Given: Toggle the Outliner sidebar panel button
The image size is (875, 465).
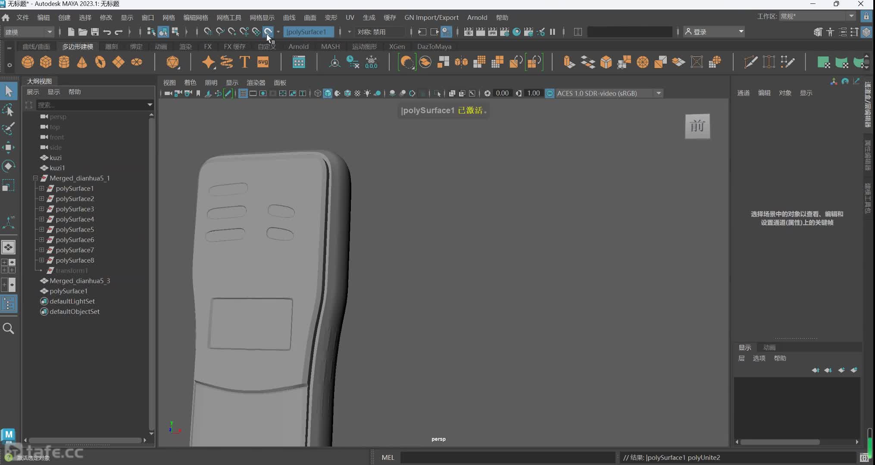Looking at the screenshot, I should 9,304.
